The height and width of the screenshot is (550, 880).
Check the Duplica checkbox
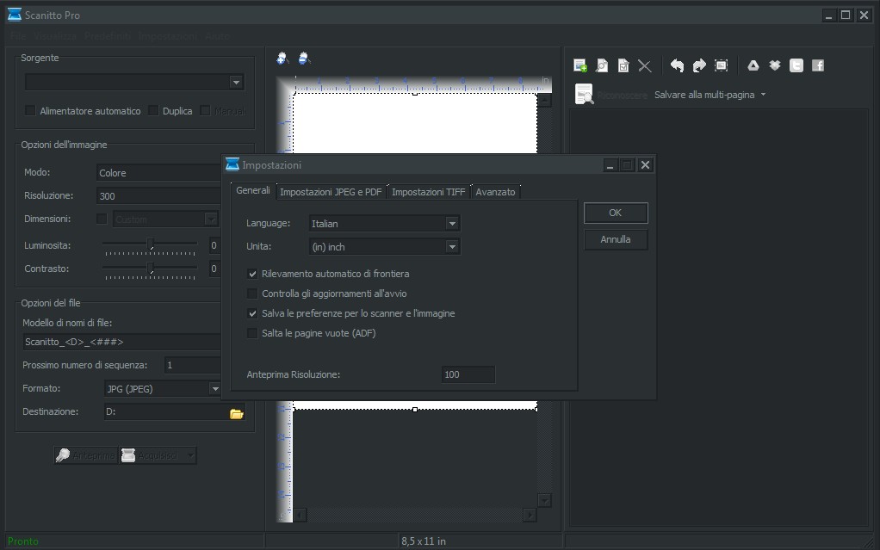[153, 110]
